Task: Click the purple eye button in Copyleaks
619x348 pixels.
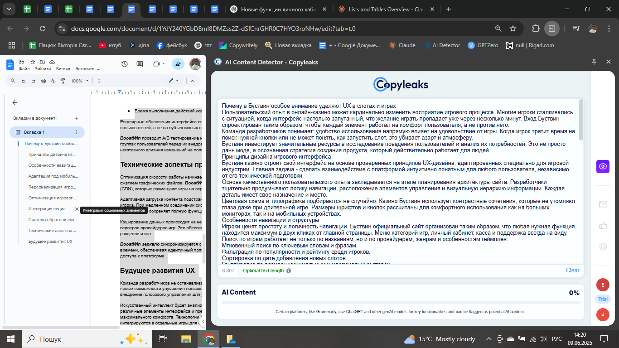Action: tap(603, 166)
